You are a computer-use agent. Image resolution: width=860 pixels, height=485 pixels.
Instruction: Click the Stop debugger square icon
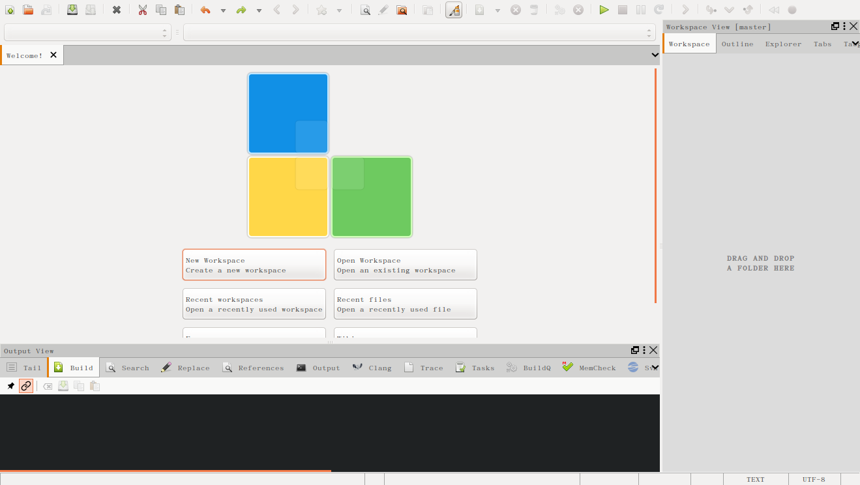pos(623,10)
